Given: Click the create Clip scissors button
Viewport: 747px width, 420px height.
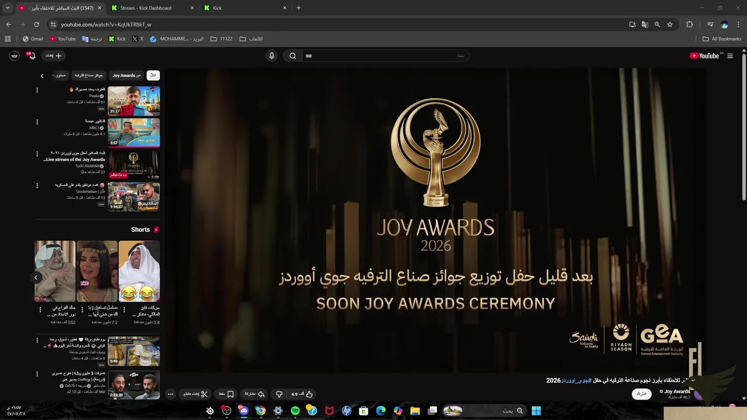Looking at the screenshot, I should pos(196,394).
